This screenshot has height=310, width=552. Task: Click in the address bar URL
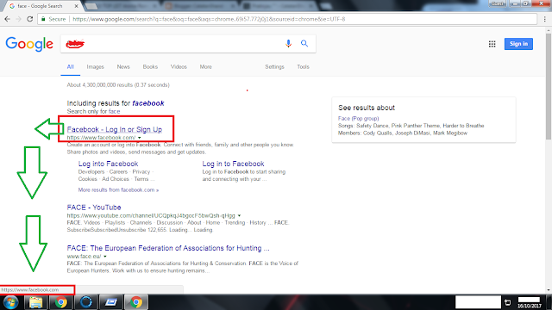pos(209,19)
